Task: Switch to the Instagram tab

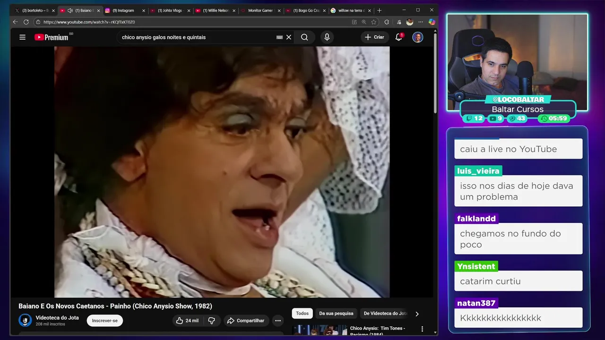Action: pyautogui.click(x=123, y=10)
